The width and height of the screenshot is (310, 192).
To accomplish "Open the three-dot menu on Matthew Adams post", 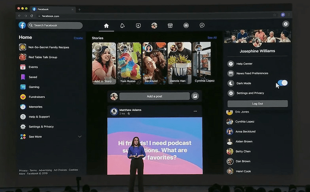I will pos(195,111).
